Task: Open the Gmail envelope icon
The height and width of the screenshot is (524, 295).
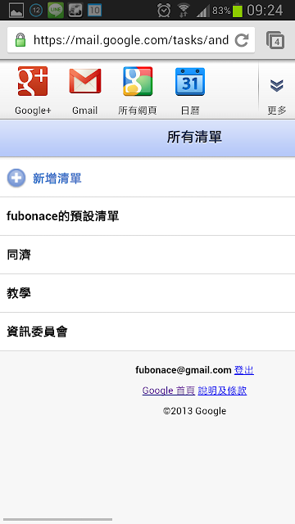Action: [x=85, y=81]
